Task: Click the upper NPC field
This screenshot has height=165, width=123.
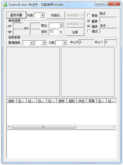Action: point(35,26)
